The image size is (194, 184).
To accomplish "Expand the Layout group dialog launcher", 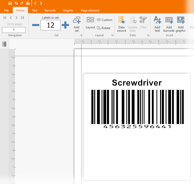I will pyautogui.click(x=112, y=35).
